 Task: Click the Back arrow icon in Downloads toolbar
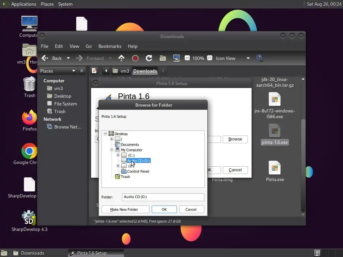coord(45,58)
